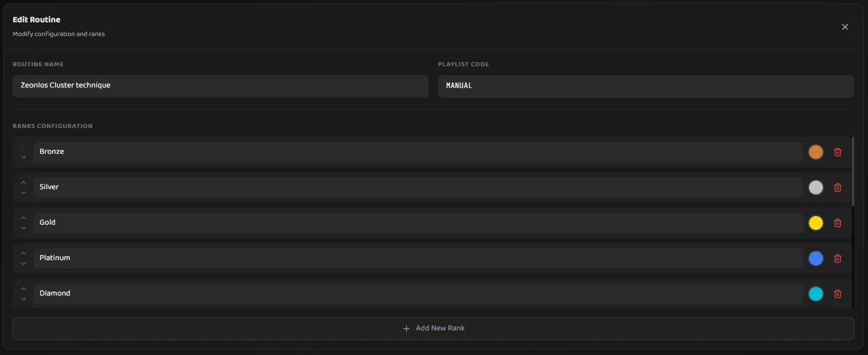The image size is (868, 355).
Task: Move the Platinum rank down
Action: (x=23, y=264)
